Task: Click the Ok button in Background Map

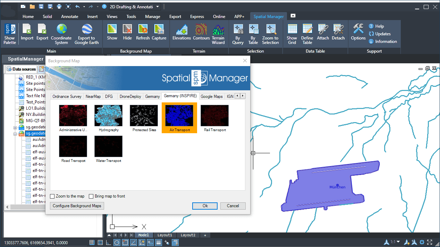Action: pyautogui.click(x=205, y=206)
